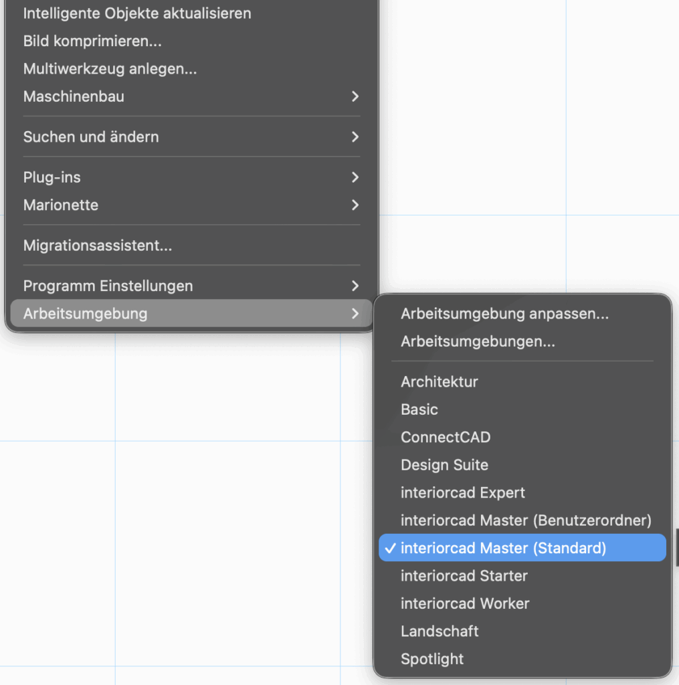The width and height of the screenshot is (679, 685).
Task: Choose interiorcad Master (Benutzerordner) workspace
Action: click(526, 520)
